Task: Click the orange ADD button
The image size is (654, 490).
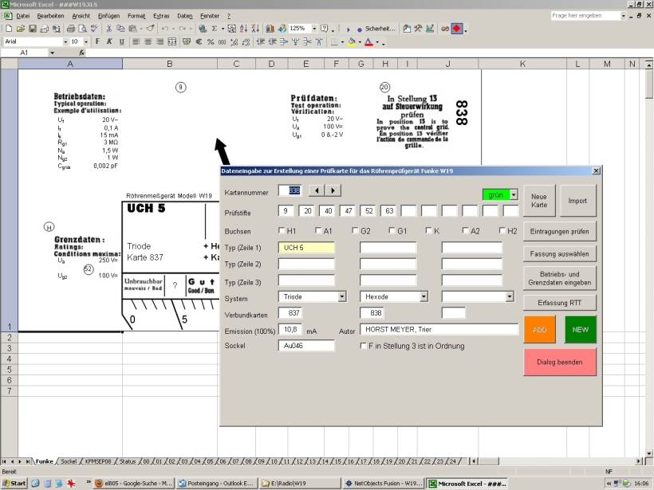Action: click(539, 330)
